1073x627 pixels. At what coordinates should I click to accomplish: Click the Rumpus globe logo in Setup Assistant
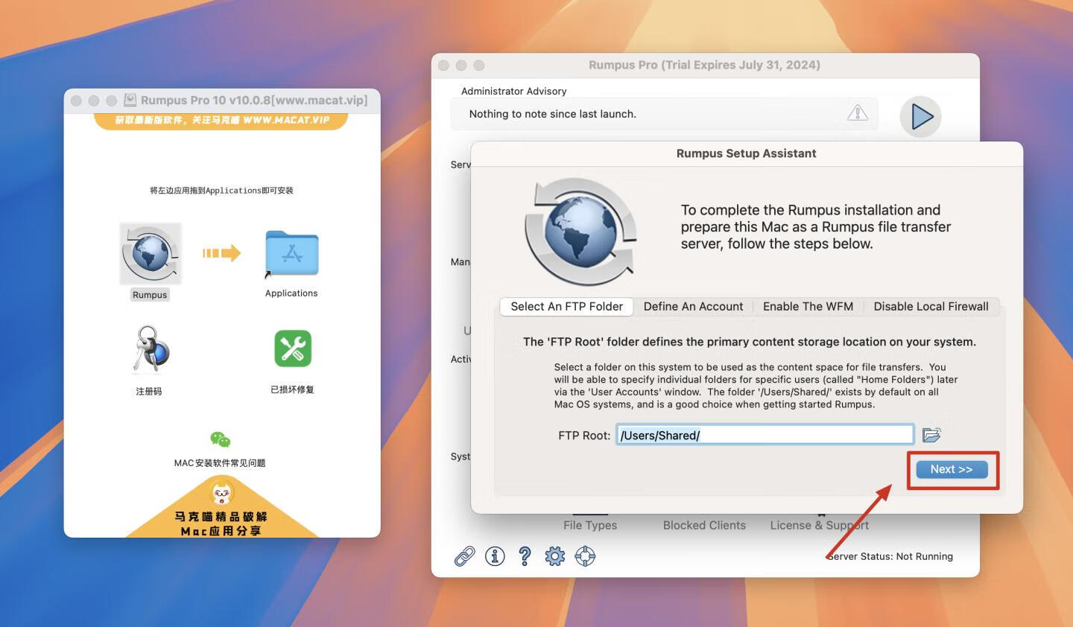point(582,232)
